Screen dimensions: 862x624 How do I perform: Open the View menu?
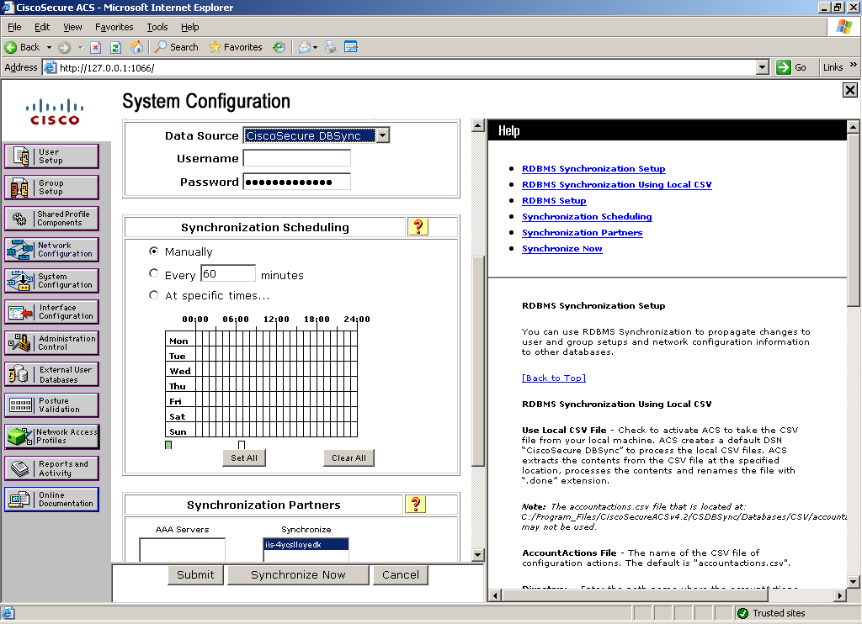(x=72, y=27)
